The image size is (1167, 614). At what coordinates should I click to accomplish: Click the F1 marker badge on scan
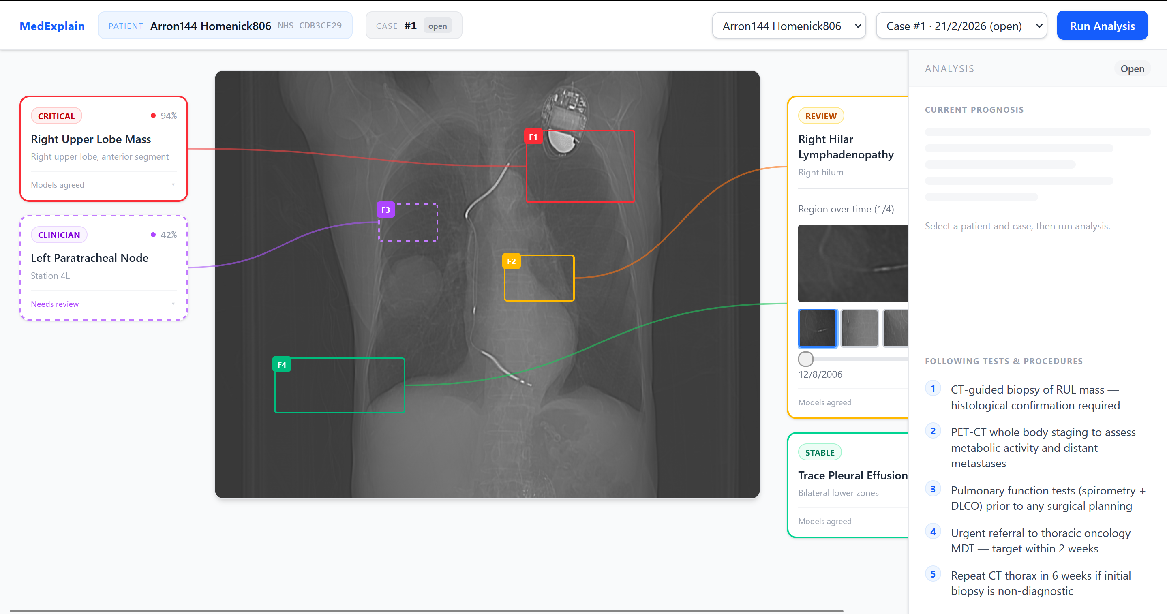(x=533, y=137)
